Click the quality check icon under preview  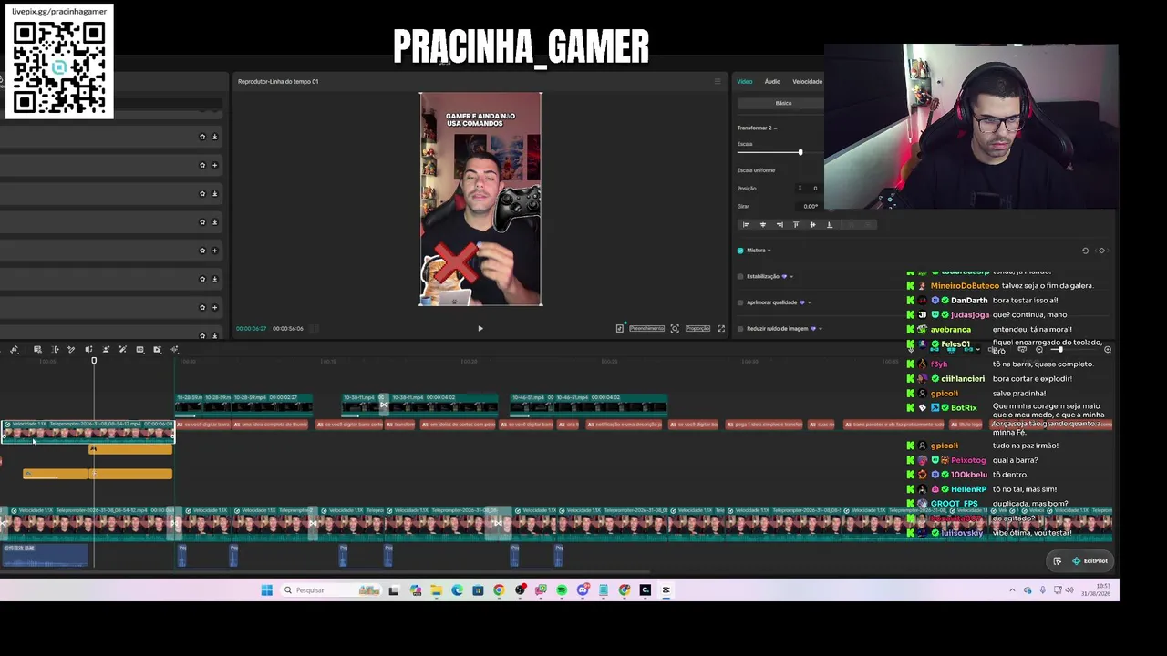(620, 328)
